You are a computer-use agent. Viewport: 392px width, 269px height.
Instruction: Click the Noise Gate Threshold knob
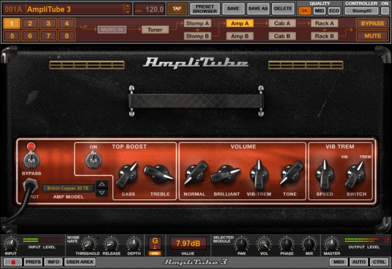pos(88,244)
